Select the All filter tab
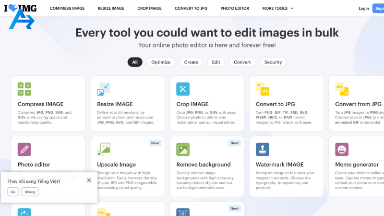384x216 pixels. pyautogui.click(x=135, y=62)
